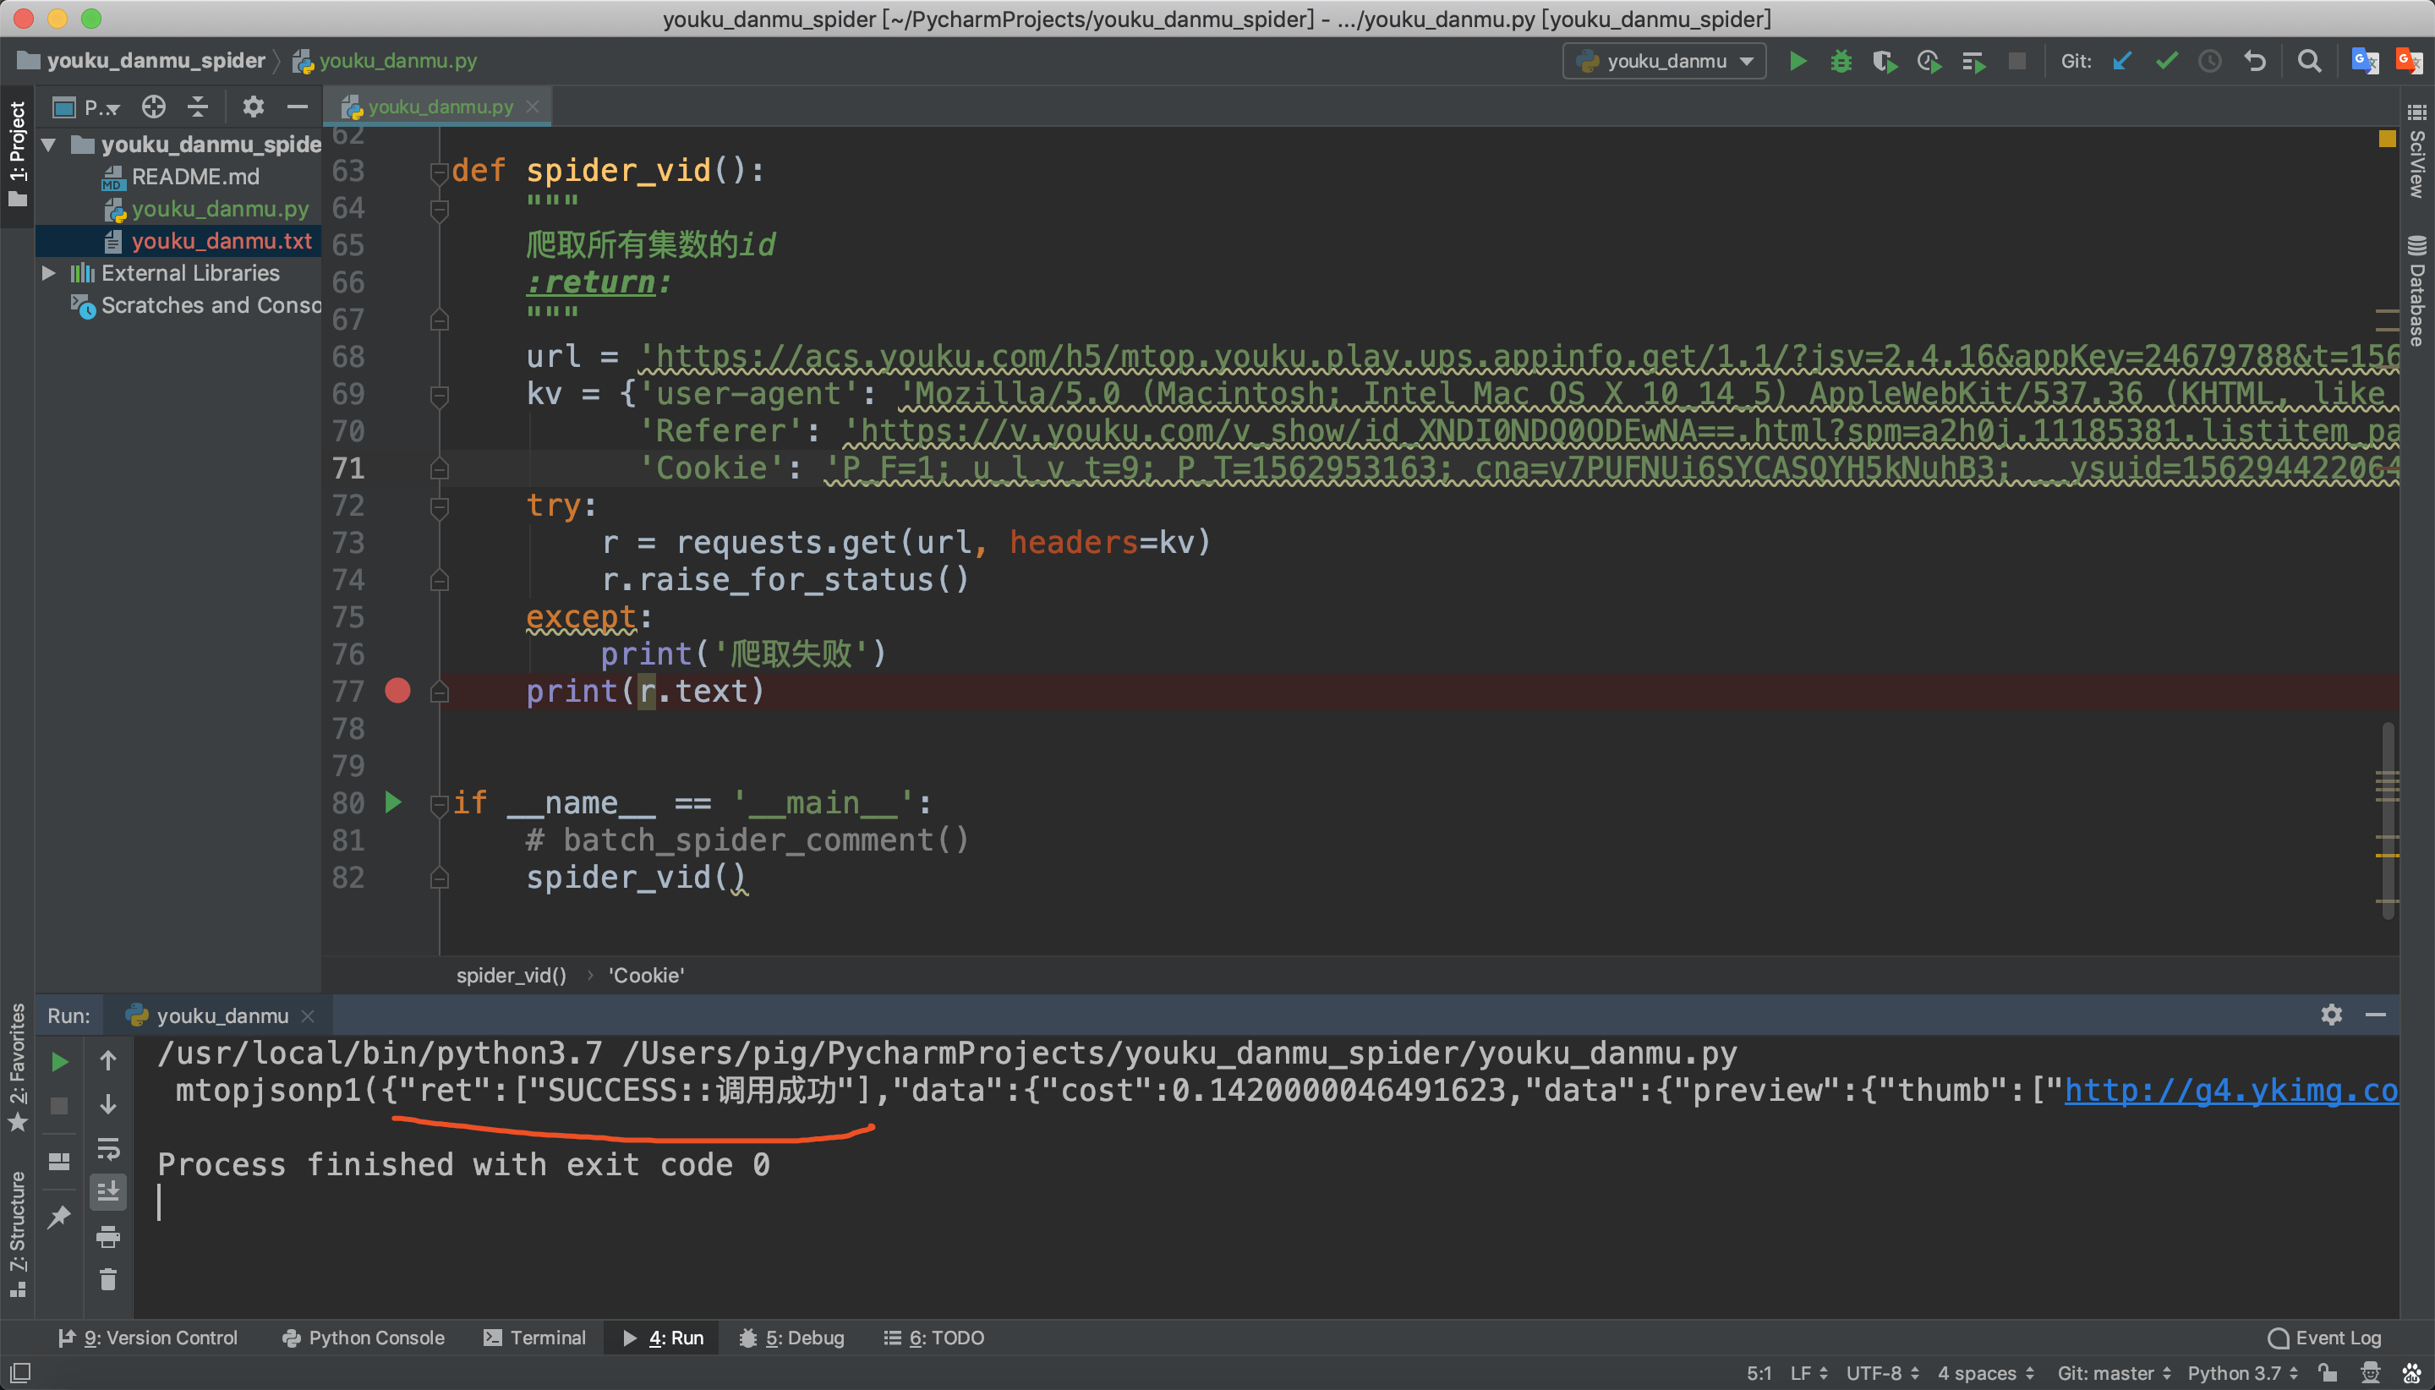Restore layout button in the Run panel
The height and width of the screenshot is (1390, 2435).
click(59, 1162)
